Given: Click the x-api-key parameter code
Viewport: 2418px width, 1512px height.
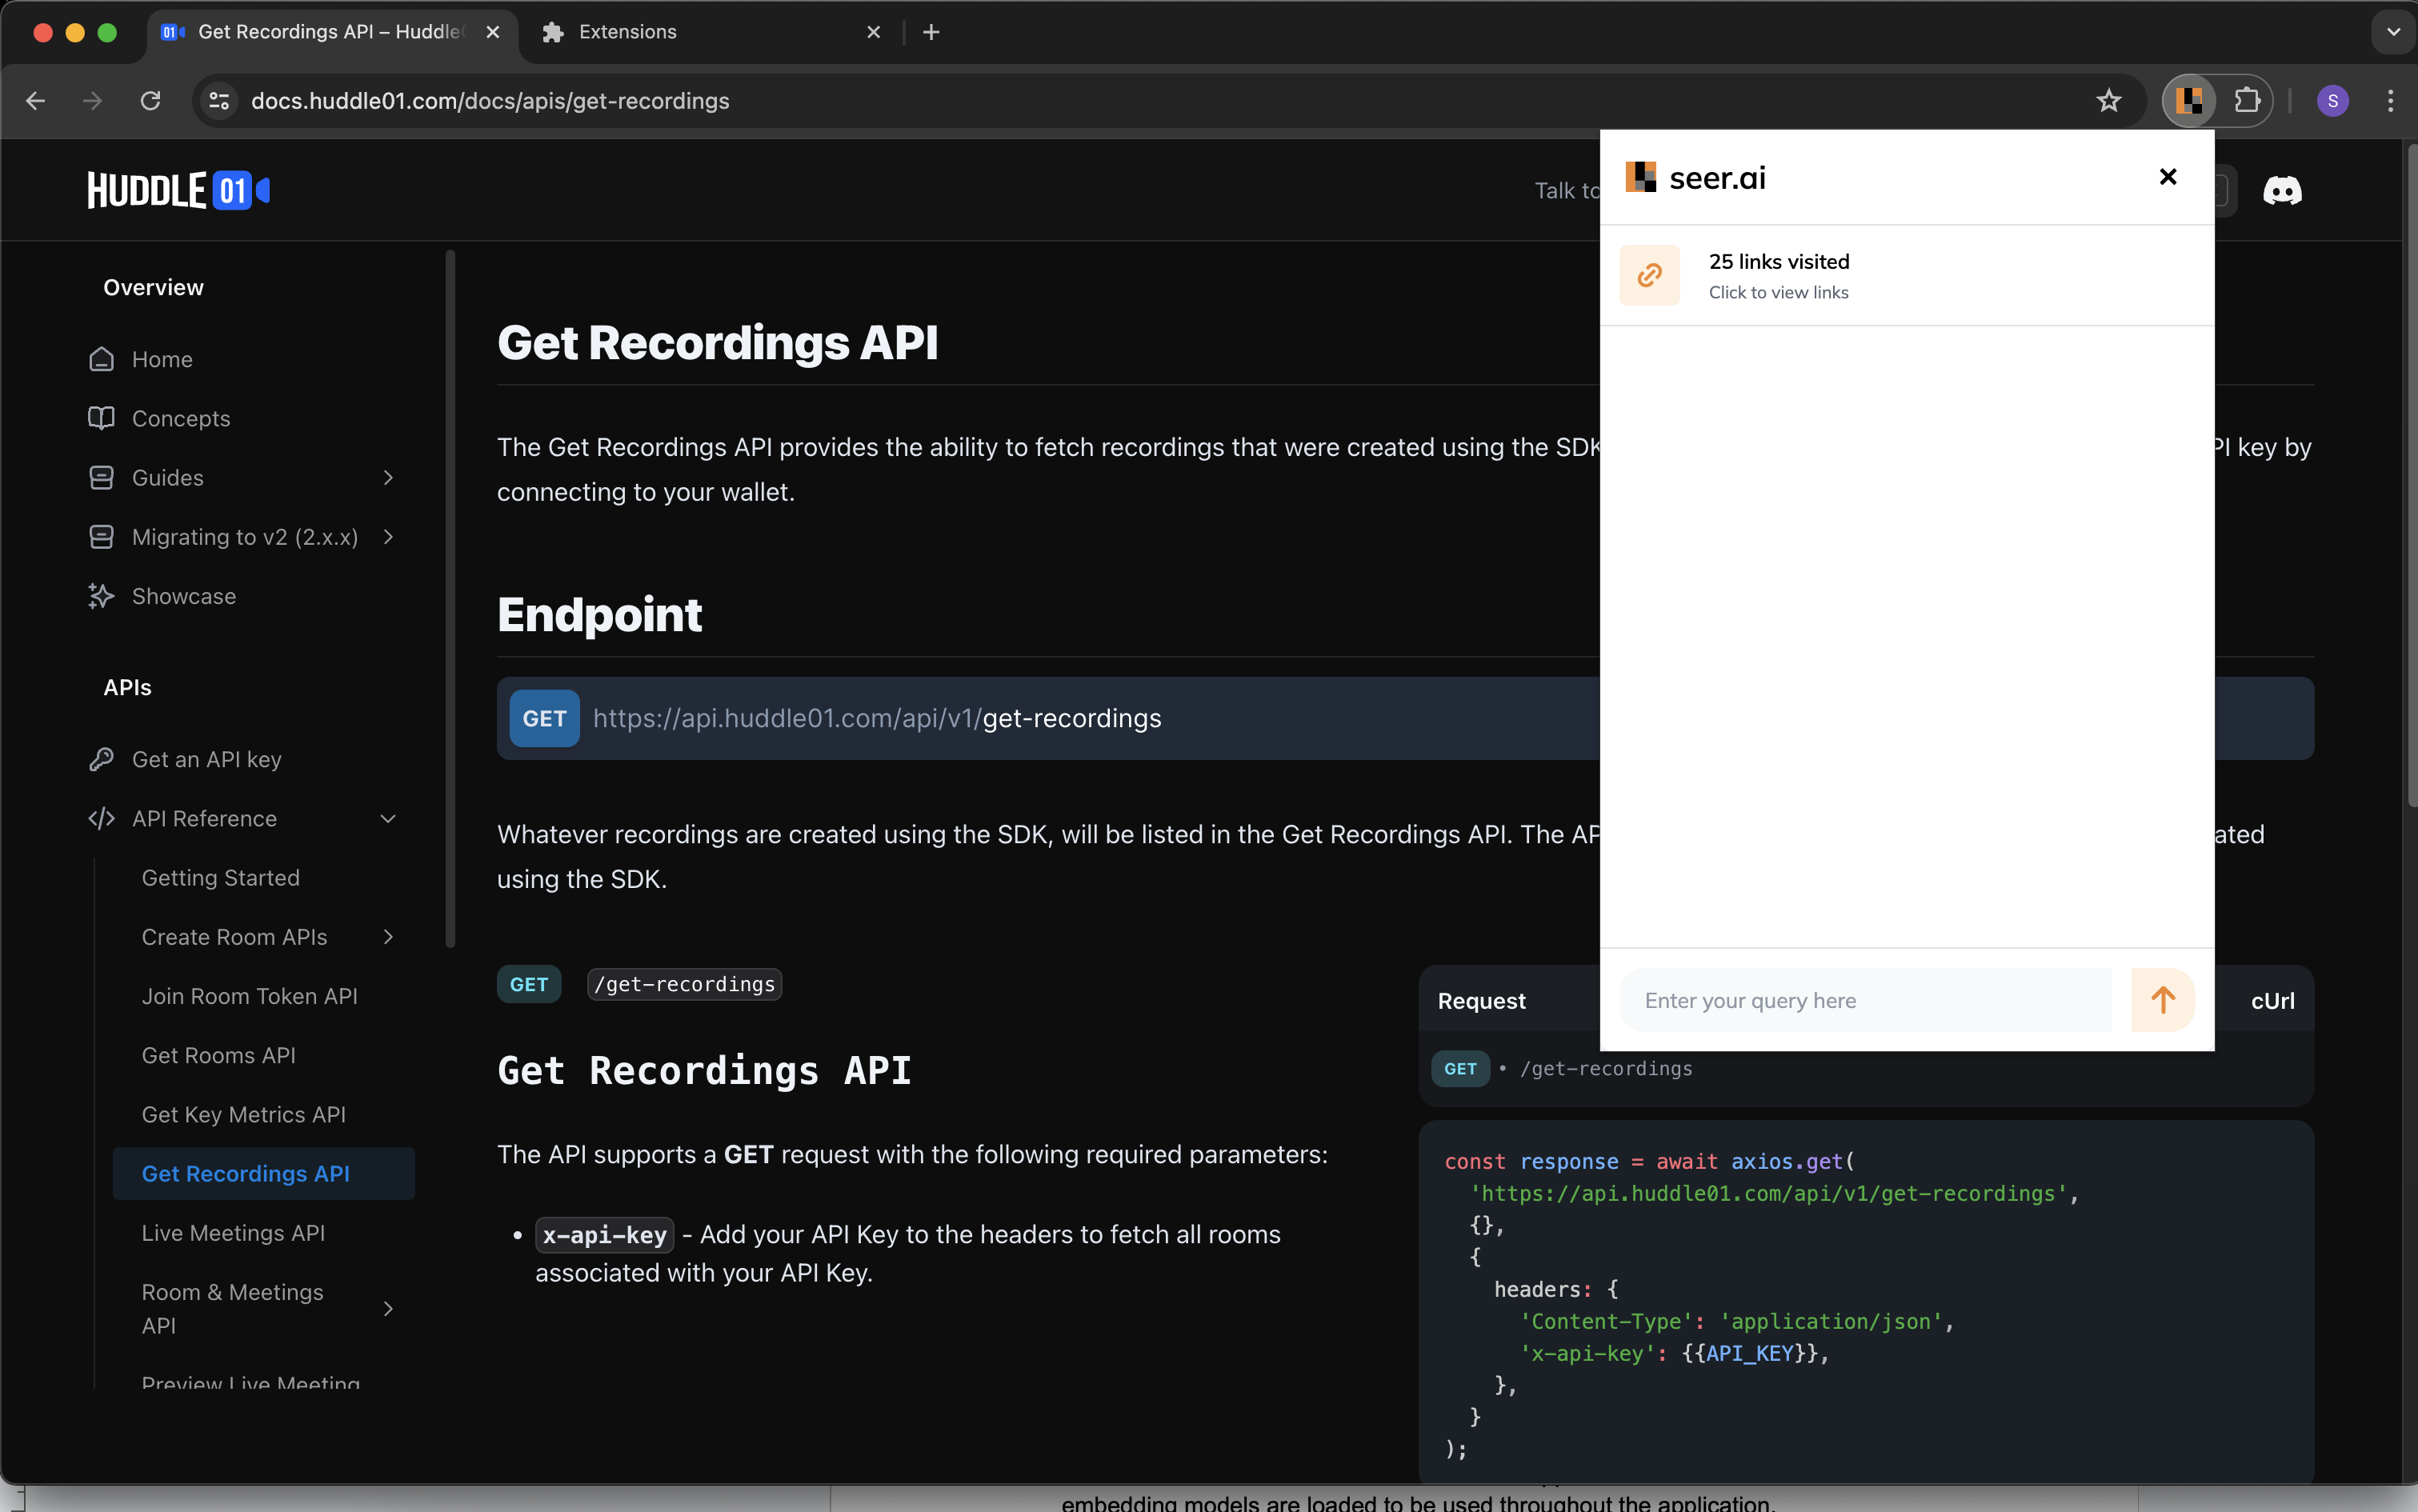Looking at the screenshot, I should (604, 1235).
